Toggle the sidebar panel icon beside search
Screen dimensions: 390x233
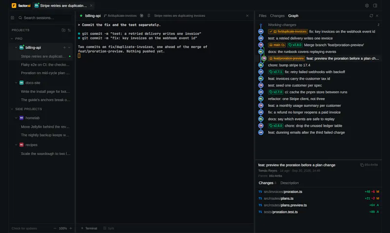click(13, 18)
